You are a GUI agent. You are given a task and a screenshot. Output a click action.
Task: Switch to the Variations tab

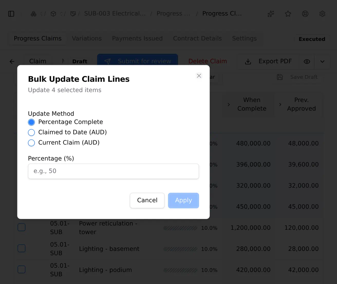pyautogui.click(x=87, y=39)
